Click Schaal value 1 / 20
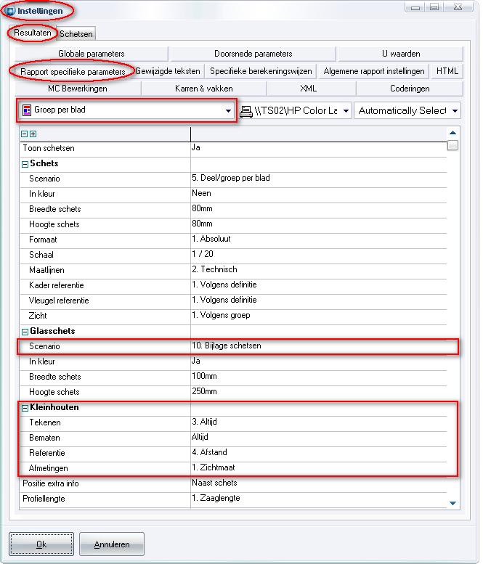The image size is (483, 564). pos(202,254)
